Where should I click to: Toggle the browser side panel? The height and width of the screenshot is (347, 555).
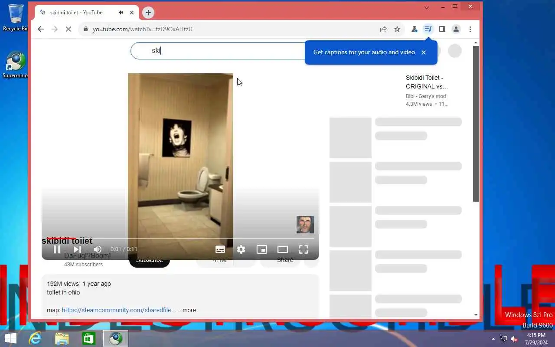pos(442,29)
